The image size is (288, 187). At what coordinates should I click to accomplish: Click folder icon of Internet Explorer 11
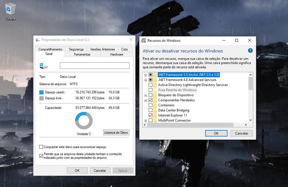pyautogui.click(x=155, y=115)
